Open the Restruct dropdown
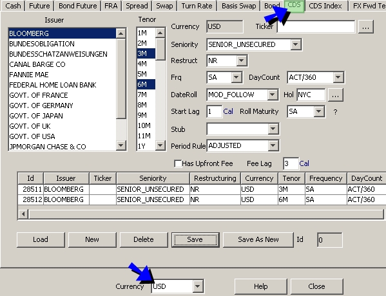 [x=242, y=60]
